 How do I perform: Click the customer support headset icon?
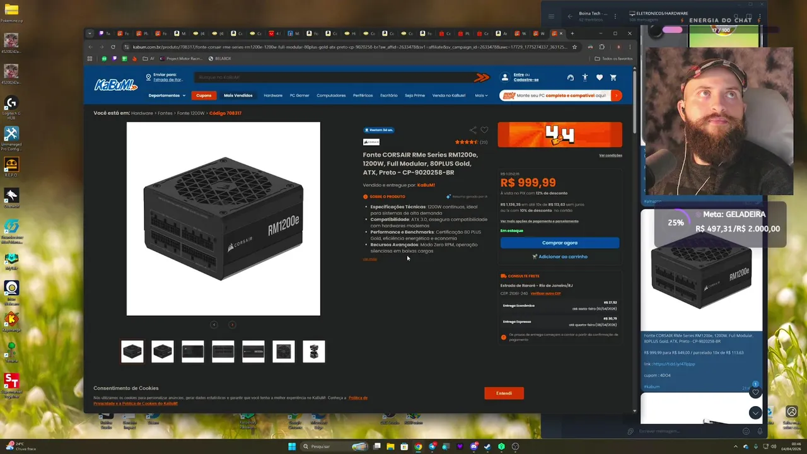coord(571,78)
